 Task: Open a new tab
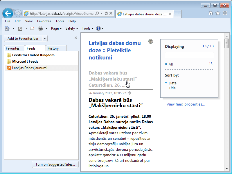tap(177, 14)
